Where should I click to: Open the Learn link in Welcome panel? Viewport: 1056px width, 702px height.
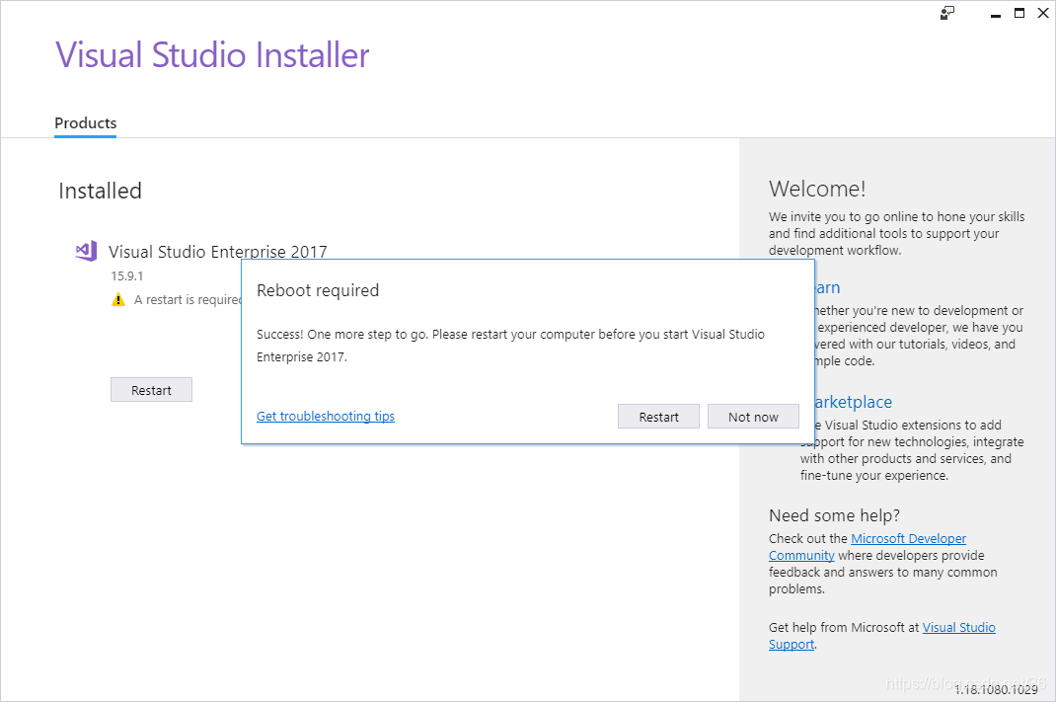(828, 287)
